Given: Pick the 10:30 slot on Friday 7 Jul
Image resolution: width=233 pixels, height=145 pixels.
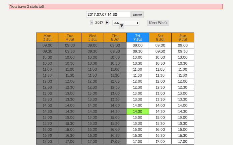Looking at the screenshot, I should click(x=137, y=63).
